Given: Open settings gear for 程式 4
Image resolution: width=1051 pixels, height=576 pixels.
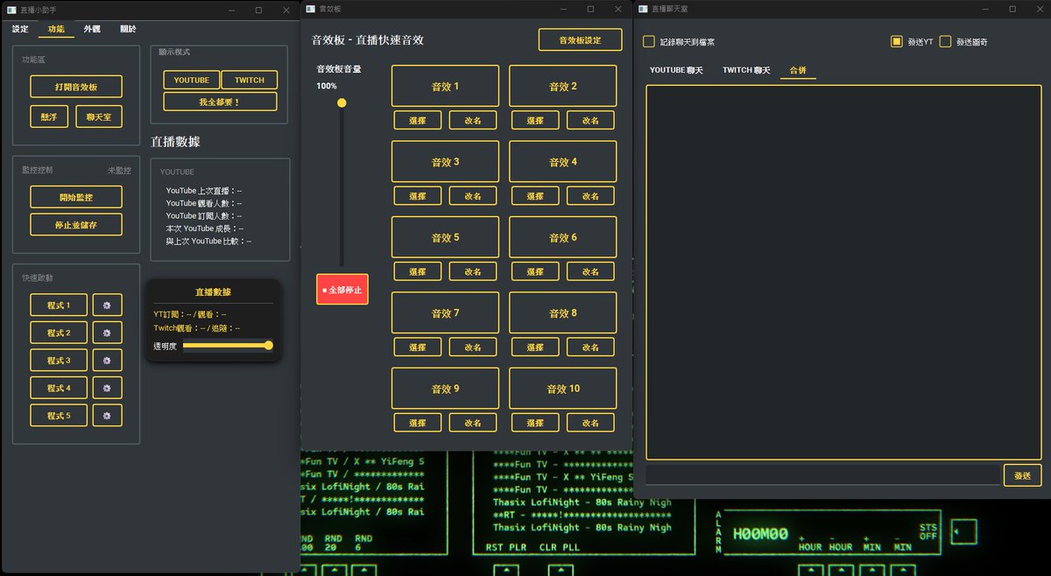Looking at the screenshot, I should tap(107, 388).
